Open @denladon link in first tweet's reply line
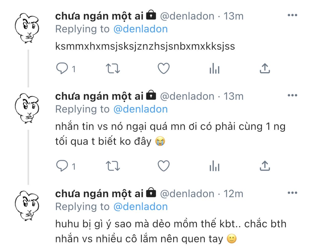 tap(140, 29)
